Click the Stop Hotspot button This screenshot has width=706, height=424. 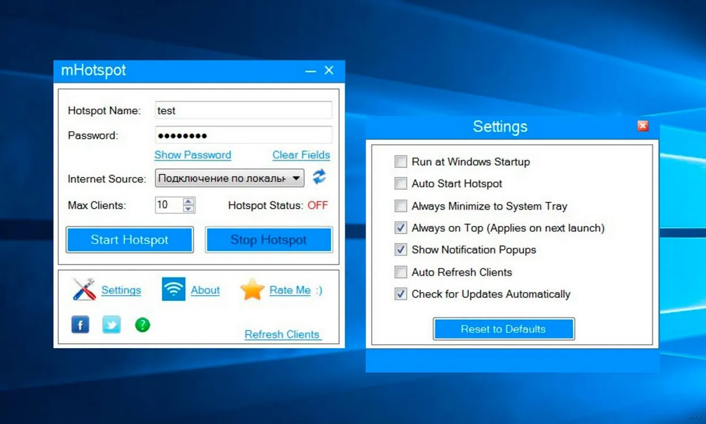tap(269, 240)
